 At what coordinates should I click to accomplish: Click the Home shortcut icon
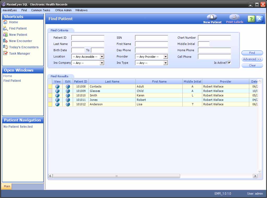coord(5,22)
